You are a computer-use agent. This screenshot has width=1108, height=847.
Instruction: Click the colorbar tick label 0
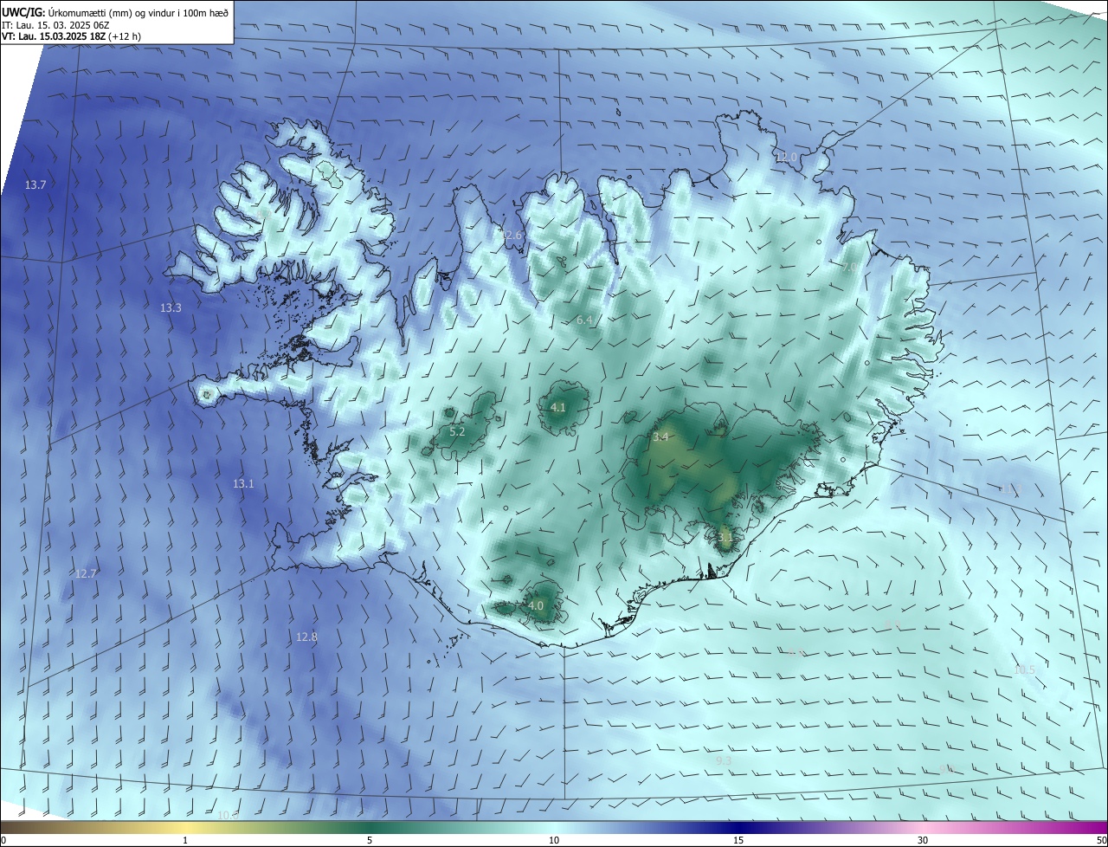click(3, 841)
